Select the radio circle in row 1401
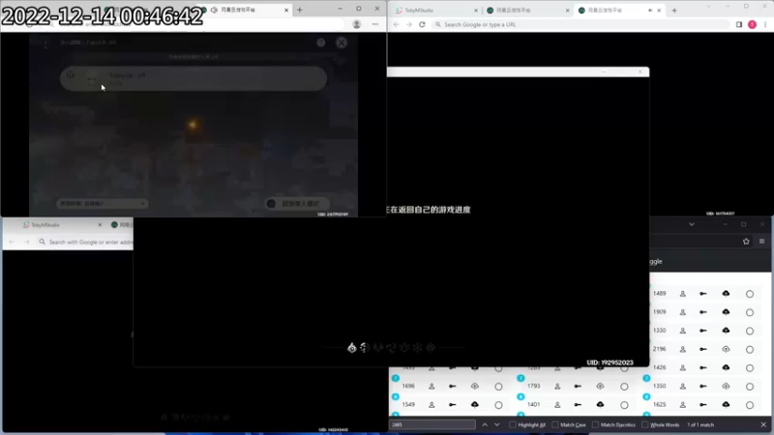Image resolution: width=774 pixels, height=435 pixels. point(624,405)
